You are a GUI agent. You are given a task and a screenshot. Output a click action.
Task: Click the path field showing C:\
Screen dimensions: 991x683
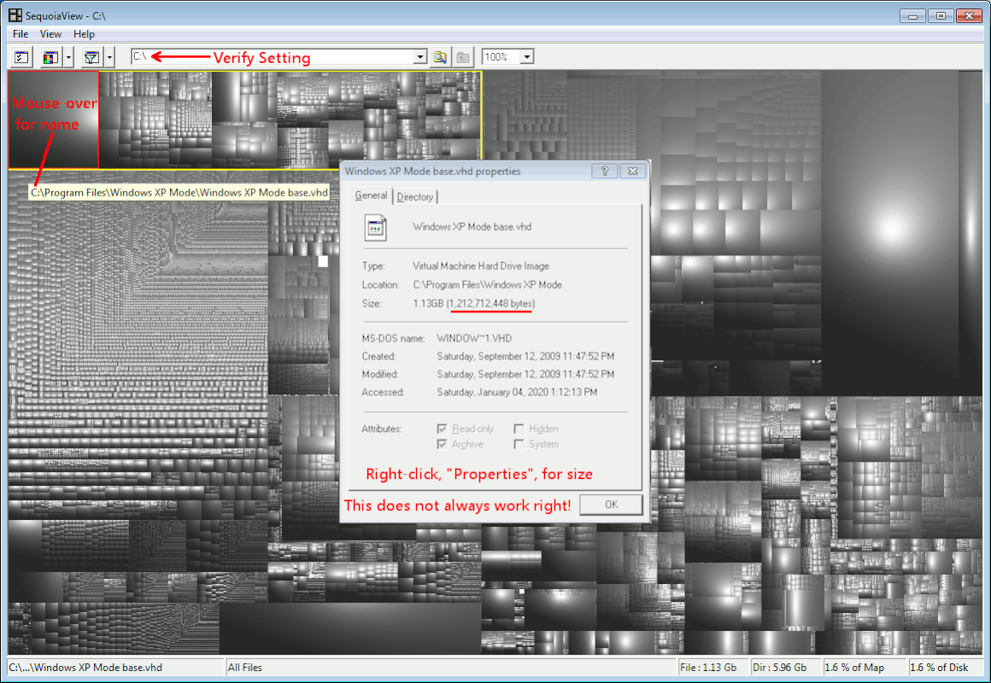click(273, 57)
